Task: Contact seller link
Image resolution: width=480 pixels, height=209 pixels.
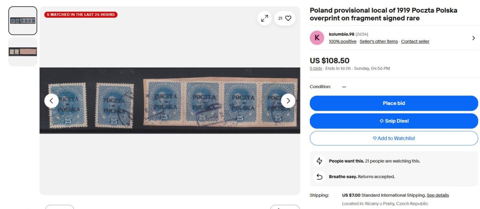Action: pos(415,41)
